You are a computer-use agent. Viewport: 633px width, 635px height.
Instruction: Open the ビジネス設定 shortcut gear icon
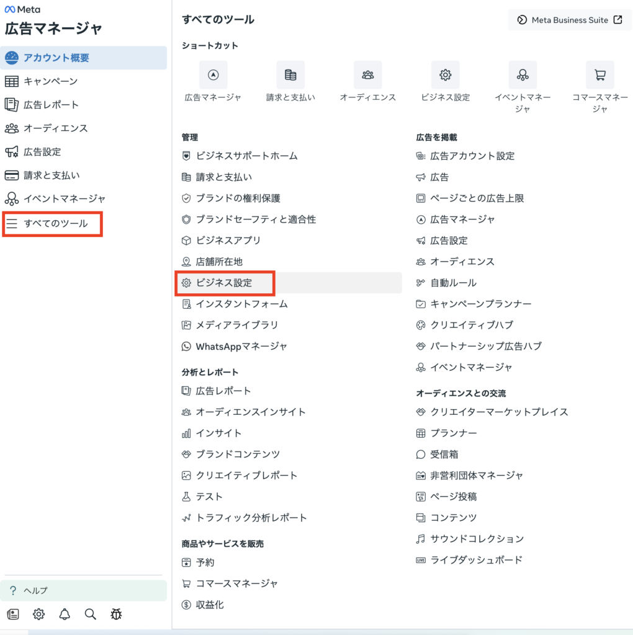pyautogui.click(x=445, y=75)
